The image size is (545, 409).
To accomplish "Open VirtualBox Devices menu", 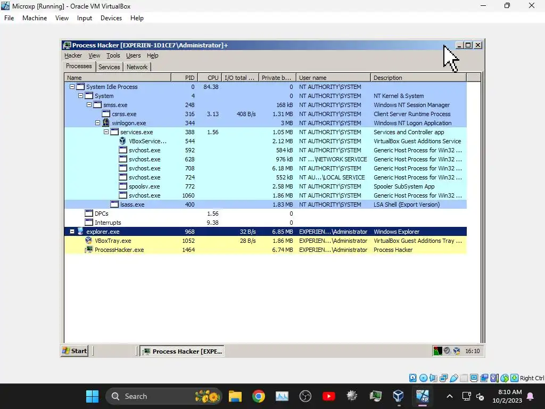I will [x=111, y=18].
